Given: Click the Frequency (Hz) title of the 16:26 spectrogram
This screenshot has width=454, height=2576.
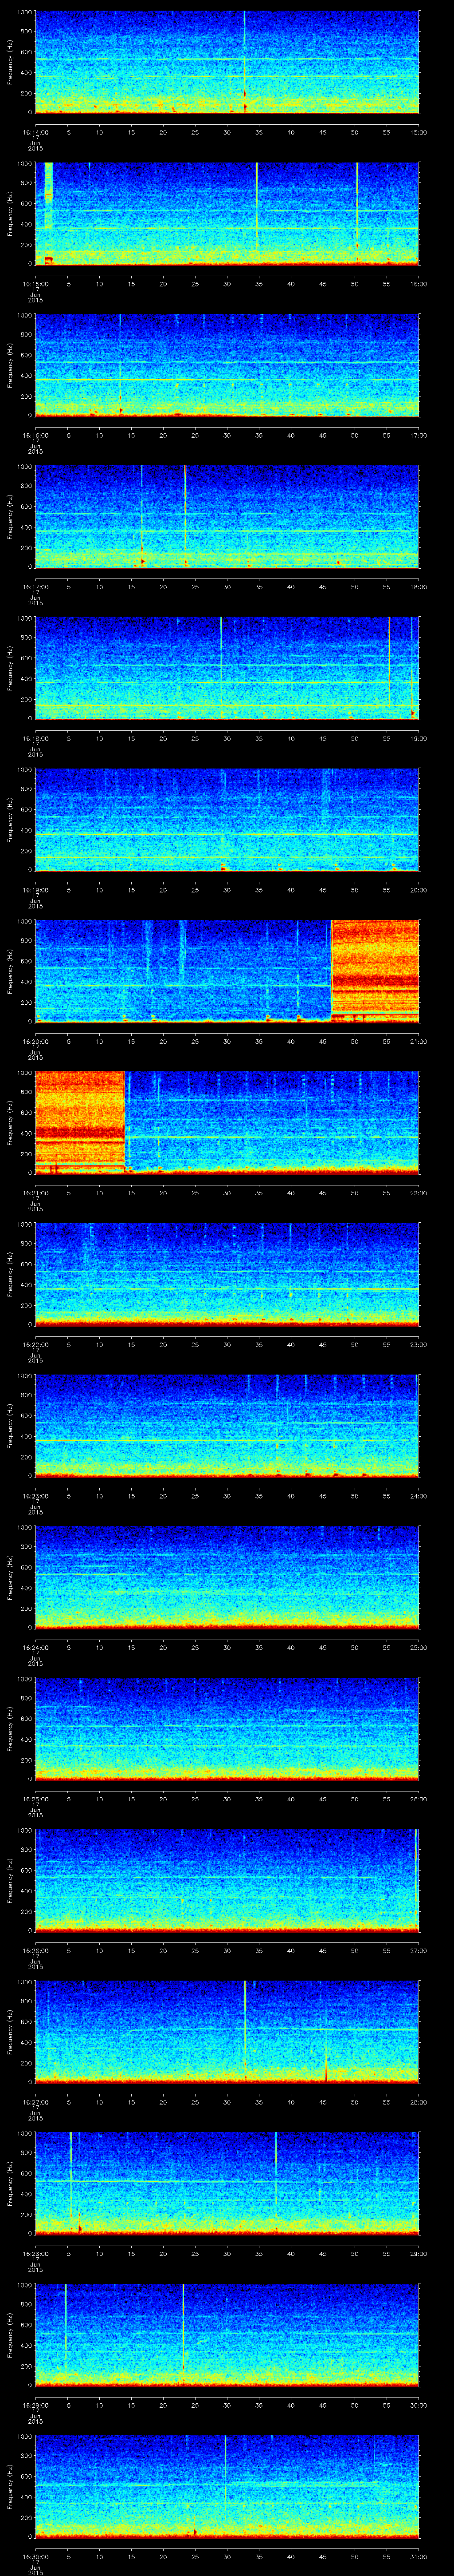Looking at the screenshot, I should click(x=10, y=1880).
